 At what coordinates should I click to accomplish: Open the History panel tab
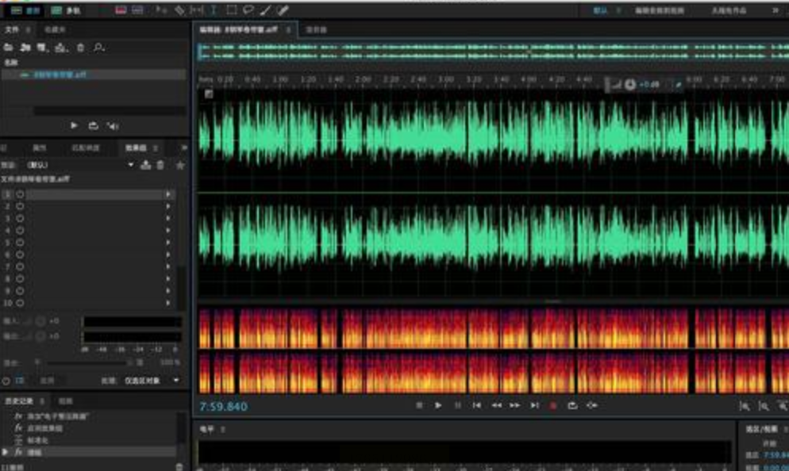click(19, 401)
